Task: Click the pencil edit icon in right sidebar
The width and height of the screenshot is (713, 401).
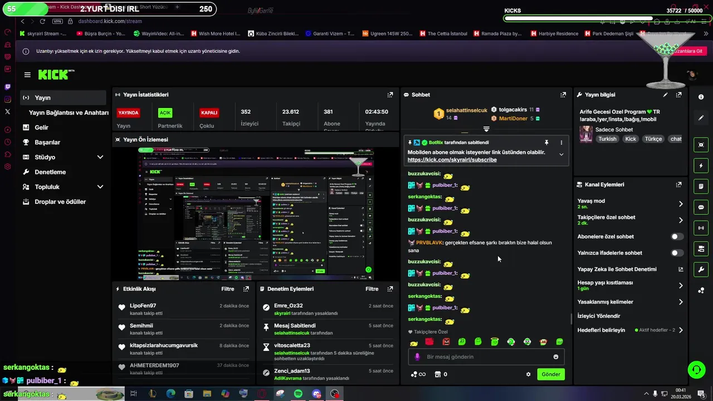Action: point(701,118)
